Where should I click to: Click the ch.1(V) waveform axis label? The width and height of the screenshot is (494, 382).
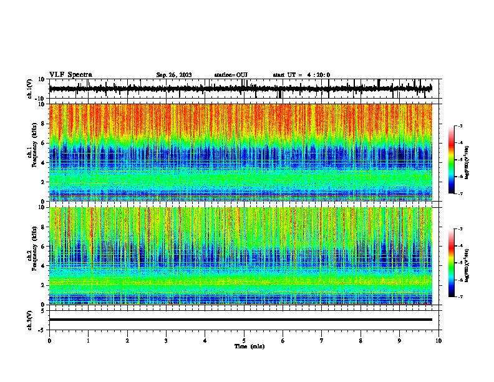tap(30, 89)
